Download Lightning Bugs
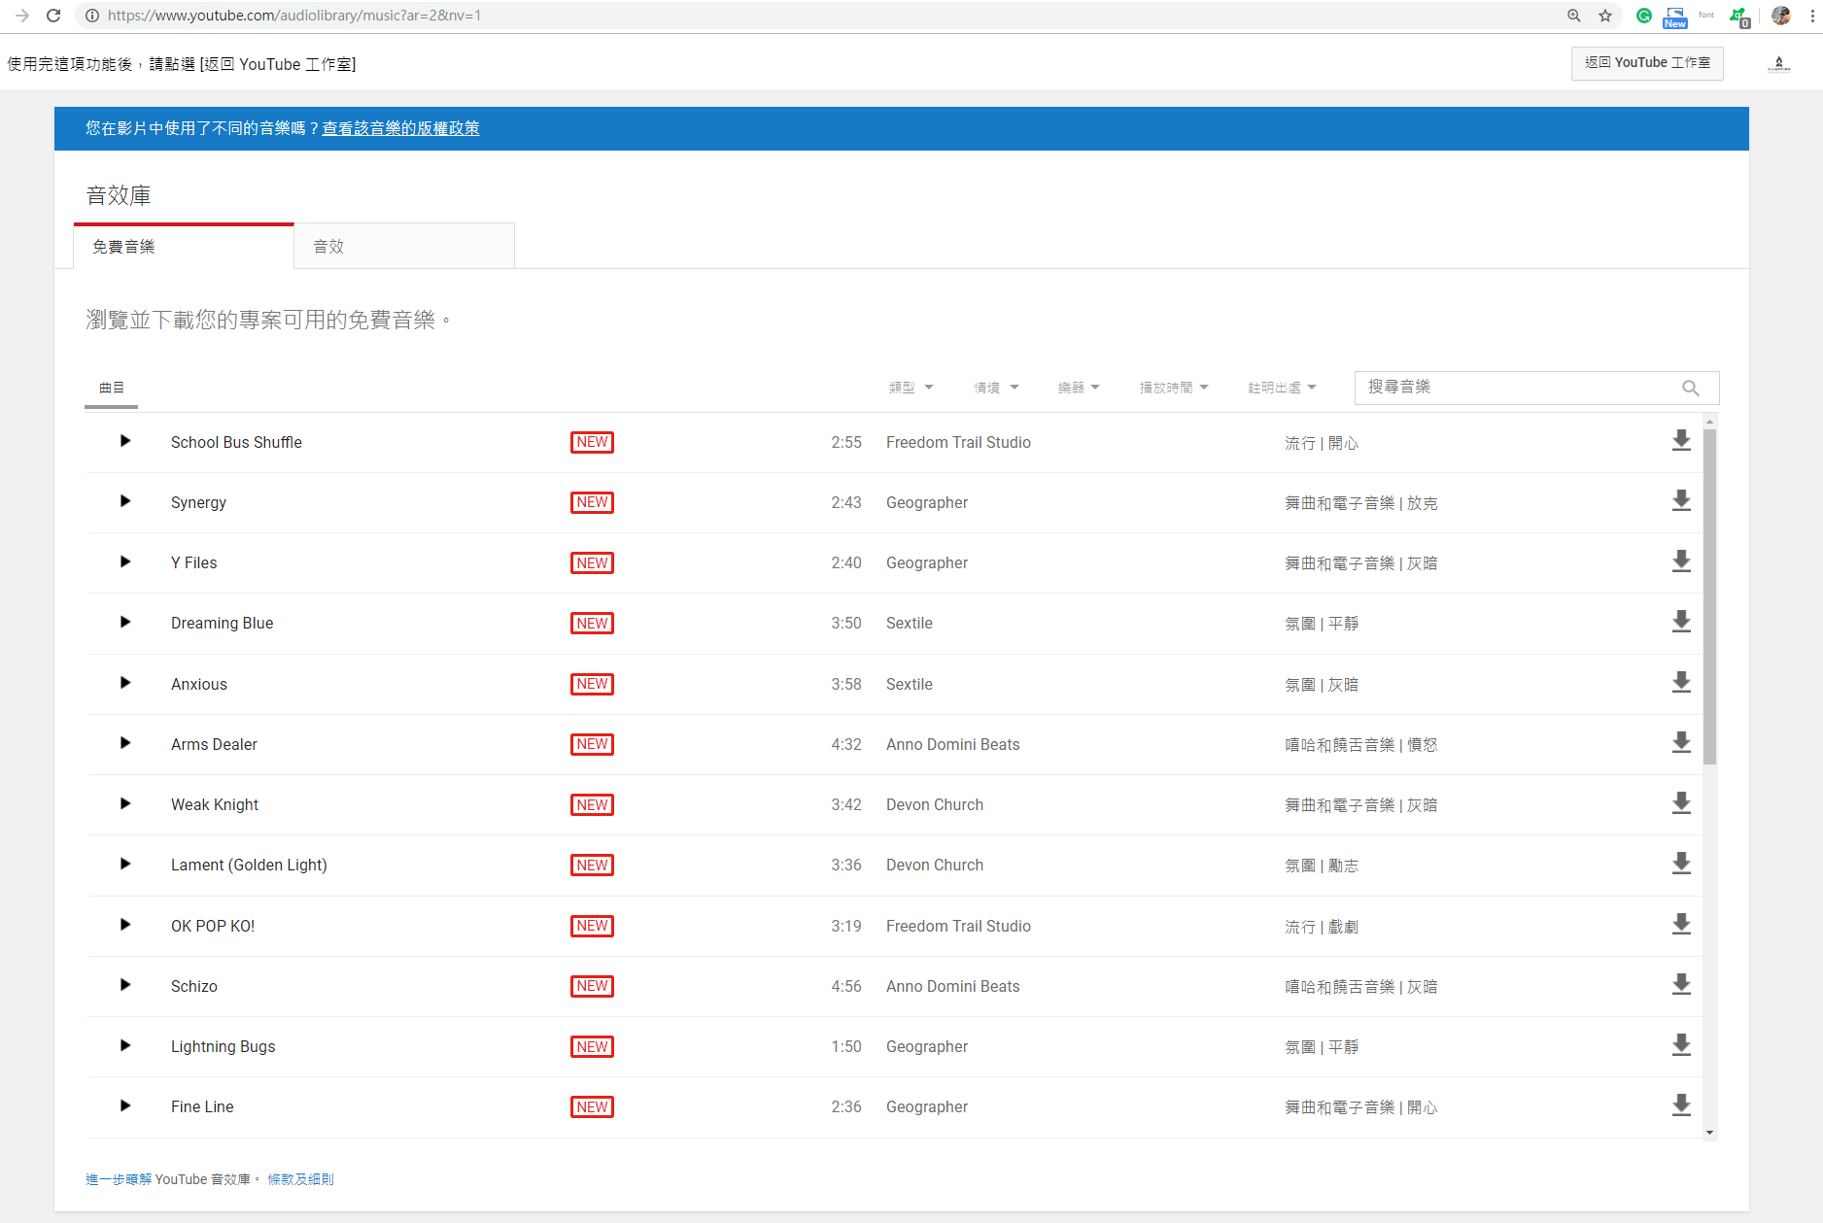1823x1223 pixels. 1681,1045
